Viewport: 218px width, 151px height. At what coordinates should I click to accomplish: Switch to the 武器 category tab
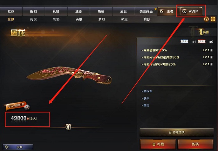[x=78, y=11]
